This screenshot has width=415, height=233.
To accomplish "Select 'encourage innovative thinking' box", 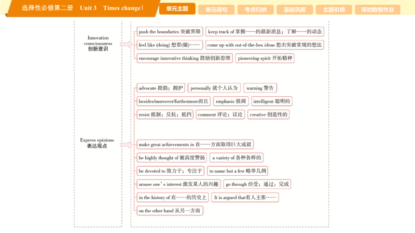I will click(x=184, y=58).
